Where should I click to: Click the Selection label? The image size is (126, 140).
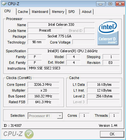[x=18, y=115]
